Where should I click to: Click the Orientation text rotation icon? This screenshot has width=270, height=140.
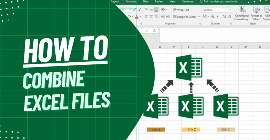click(163, 10)
